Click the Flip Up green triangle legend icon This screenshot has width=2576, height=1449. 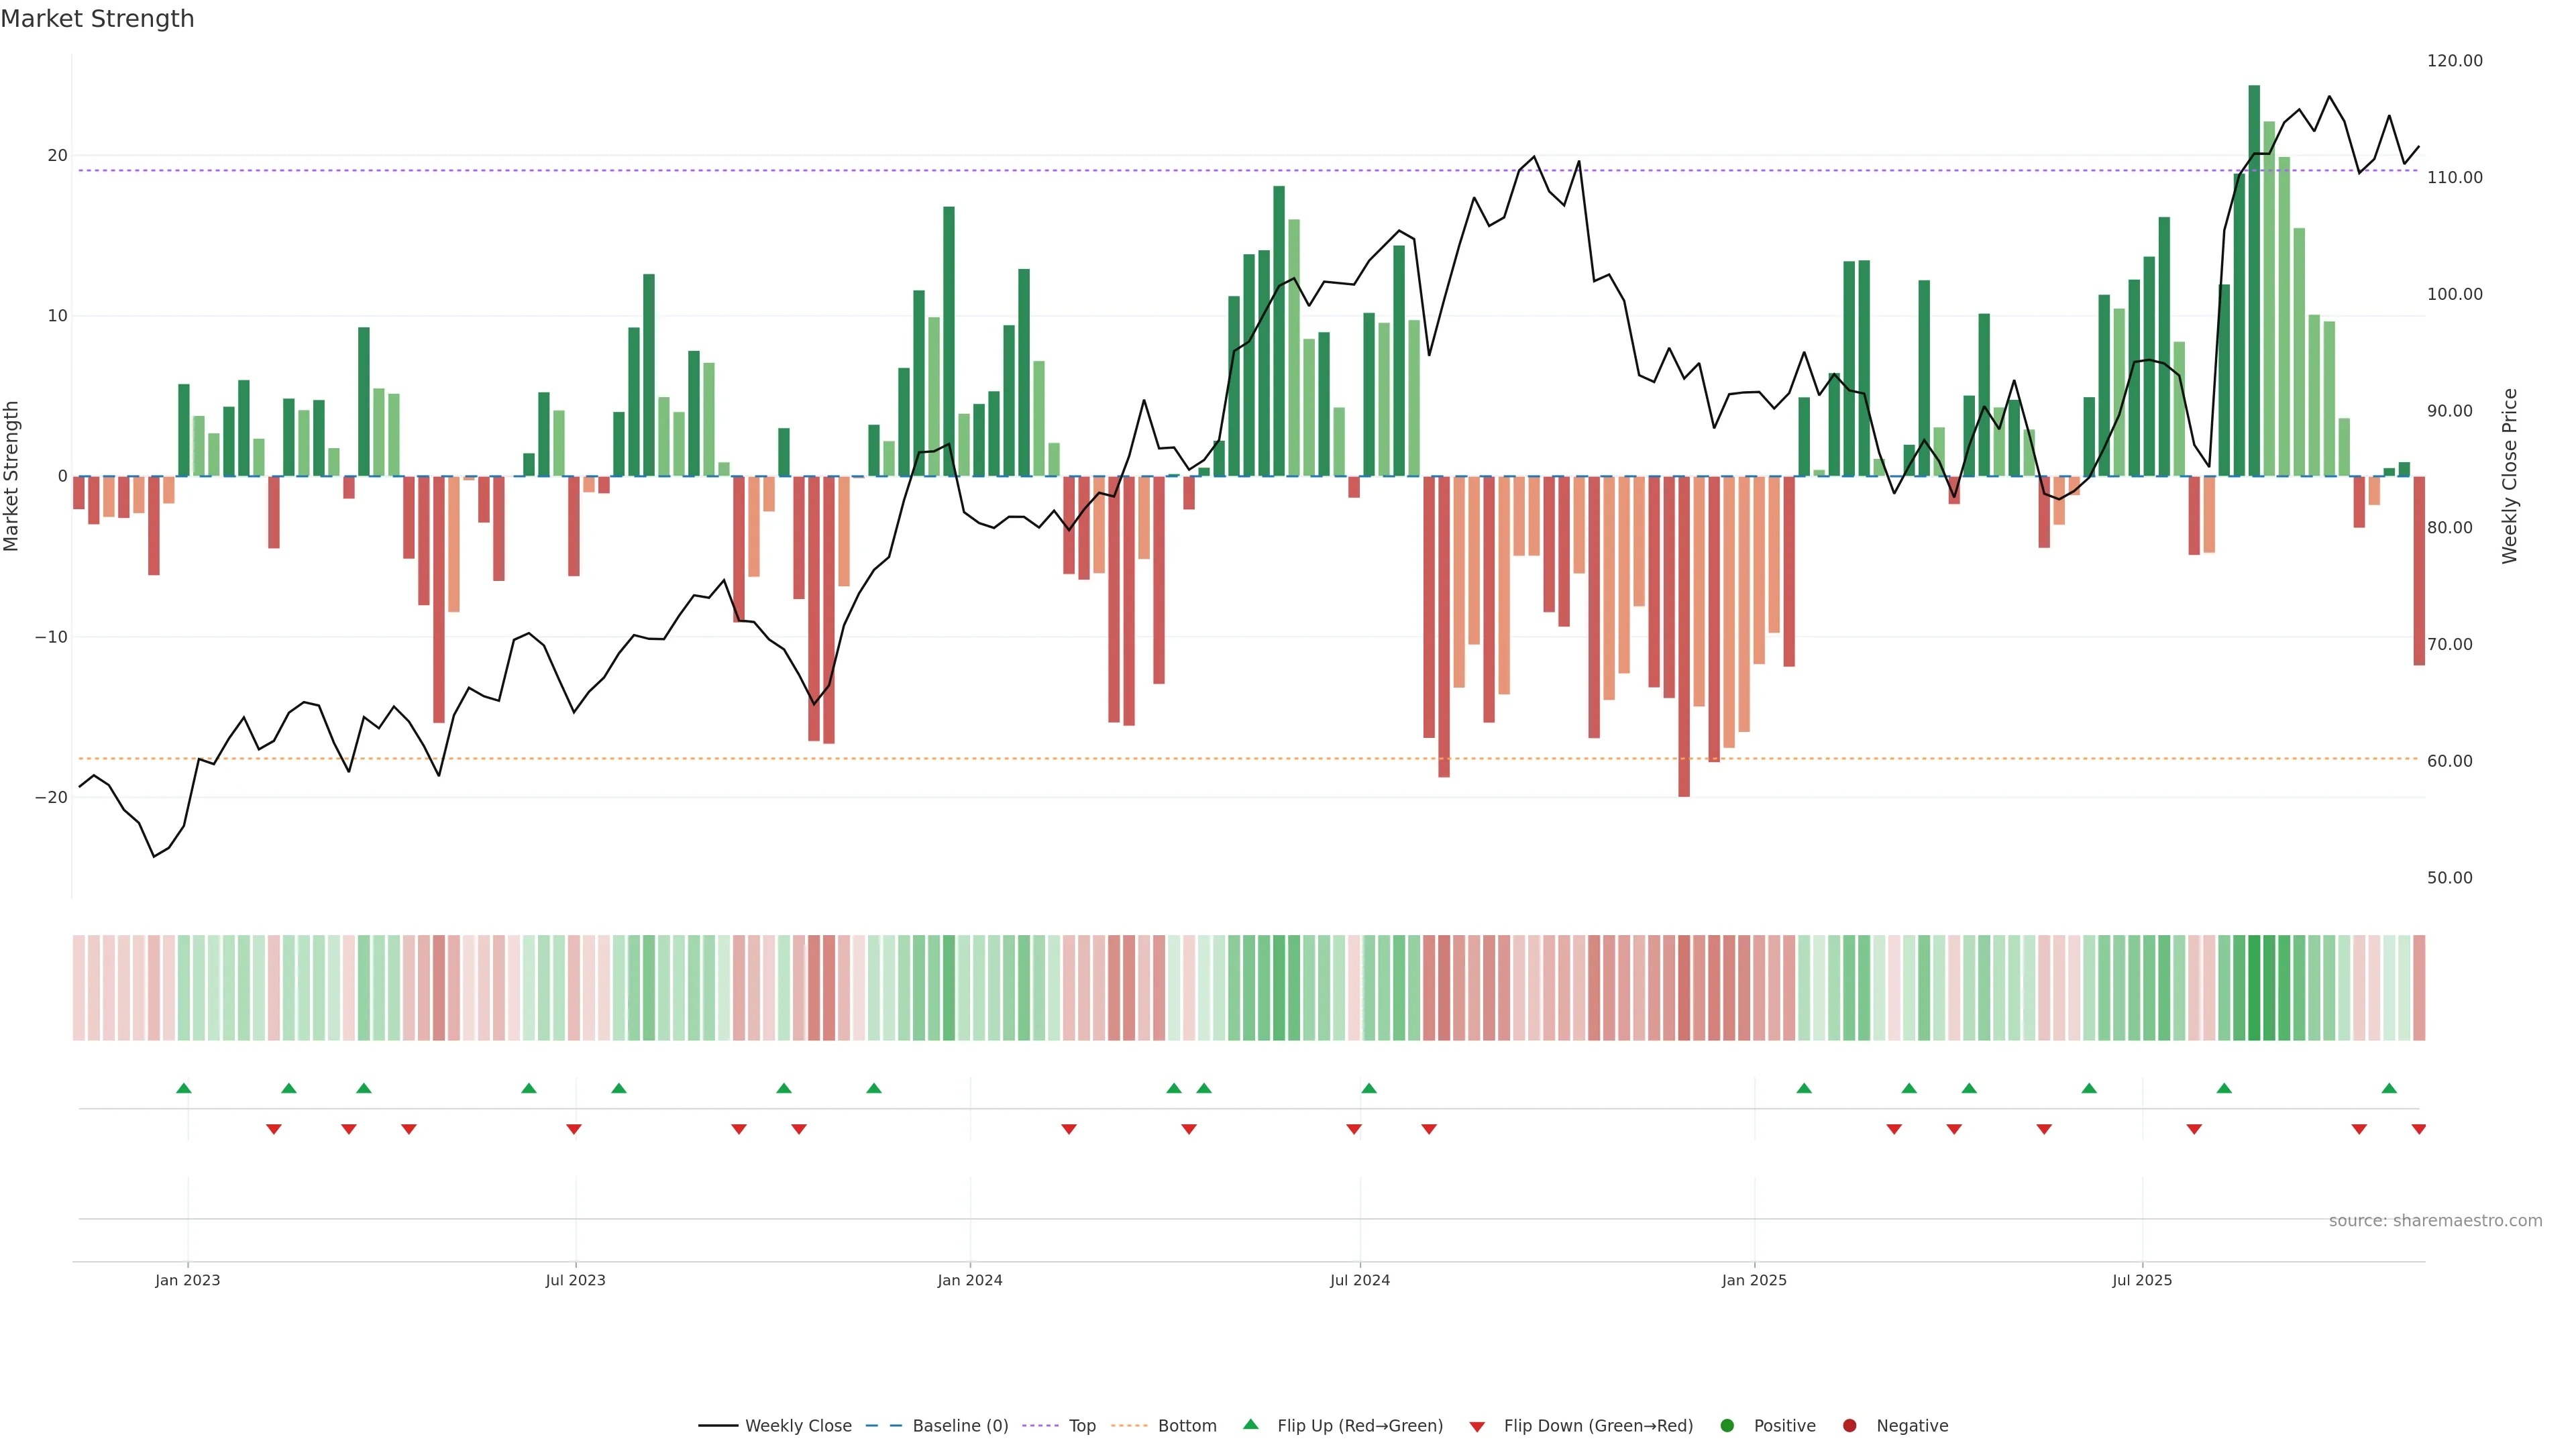pos(1250,1424)
